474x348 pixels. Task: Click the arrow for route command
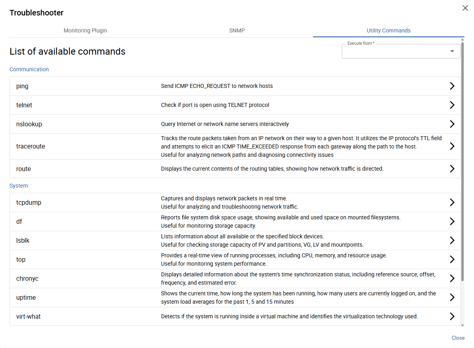coord(452,169)
